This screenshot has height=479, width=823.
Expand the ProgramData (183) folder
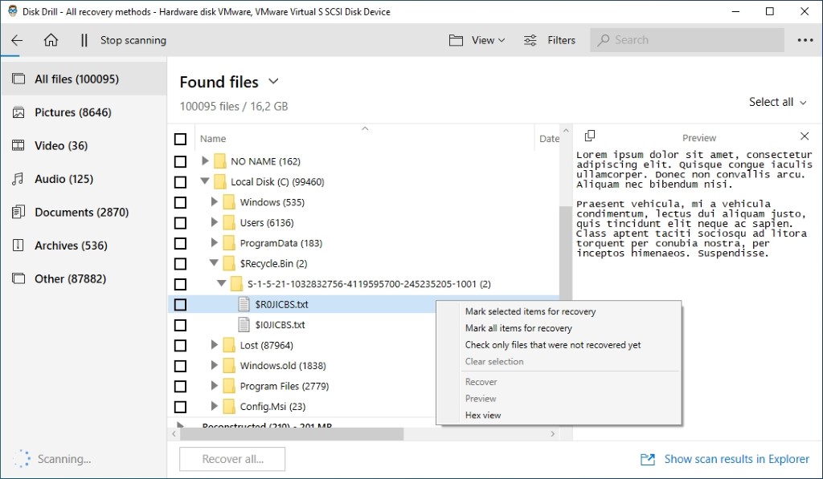pyautogui.click(x=214, y=242)
